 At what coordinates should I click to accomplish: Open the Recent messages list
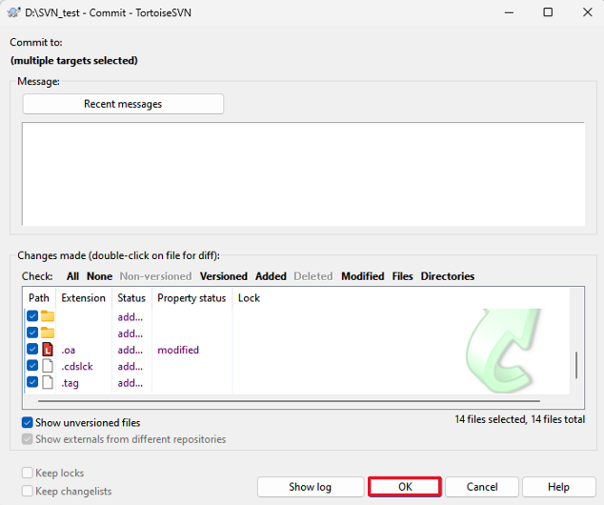(x=123, y=104)
